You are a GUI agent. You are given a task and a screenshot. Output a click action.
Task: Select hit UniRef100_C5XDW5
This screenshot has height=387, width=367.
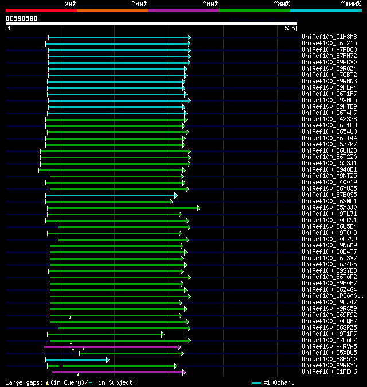tap(329, 353)
